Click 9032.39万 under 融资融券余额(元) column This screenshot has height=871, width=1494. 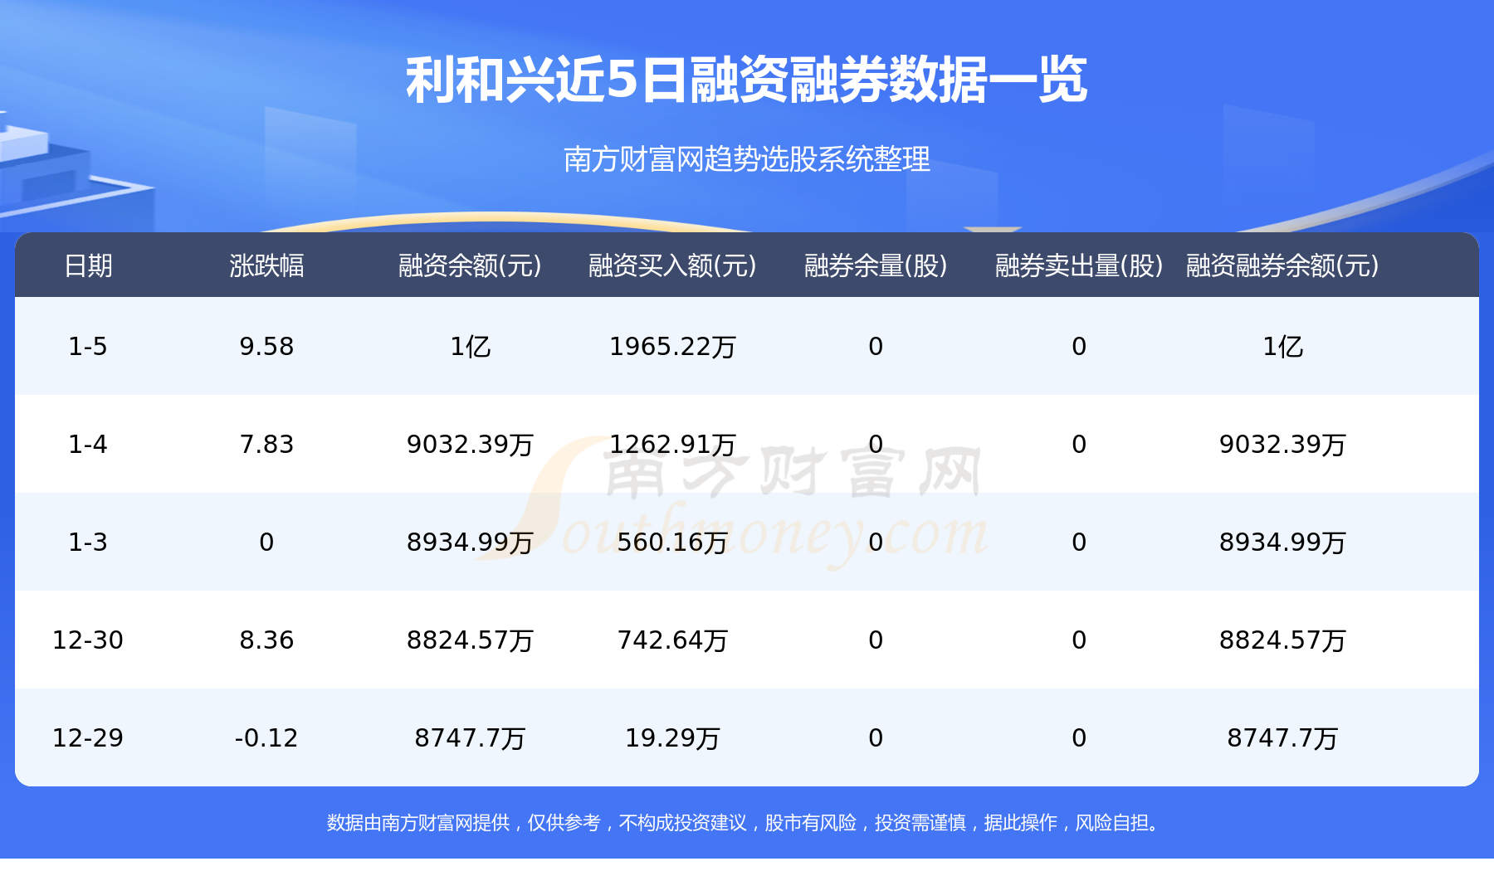tap(1282, 445)
